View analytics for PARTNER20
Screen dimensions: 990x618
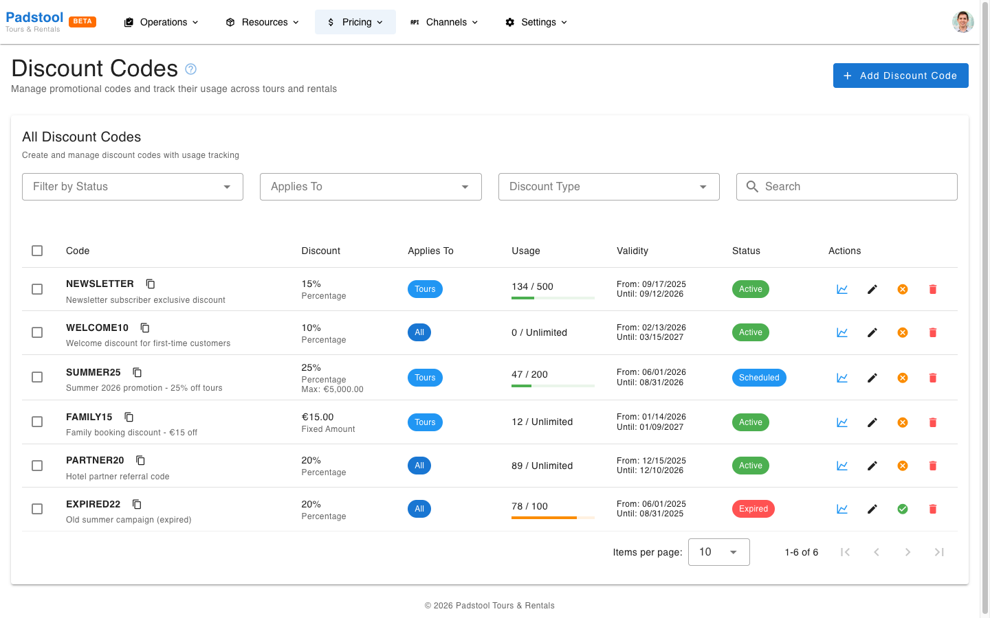(x=842, y=466)
